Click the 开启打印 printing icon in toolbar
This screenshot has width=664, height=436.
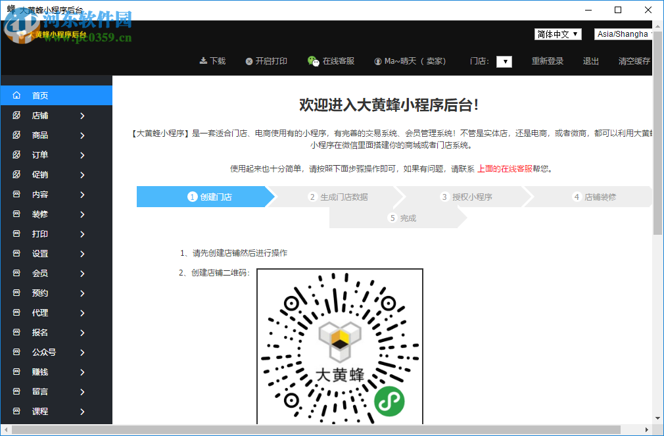(x=250, y=60)
